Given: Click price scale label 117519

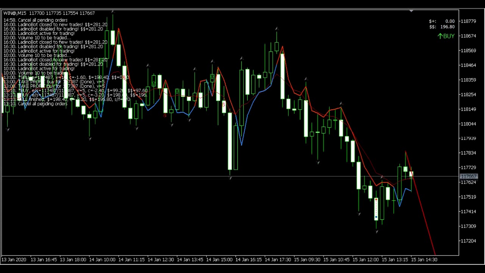Looking at the screenshot, I should click(469, 197).
